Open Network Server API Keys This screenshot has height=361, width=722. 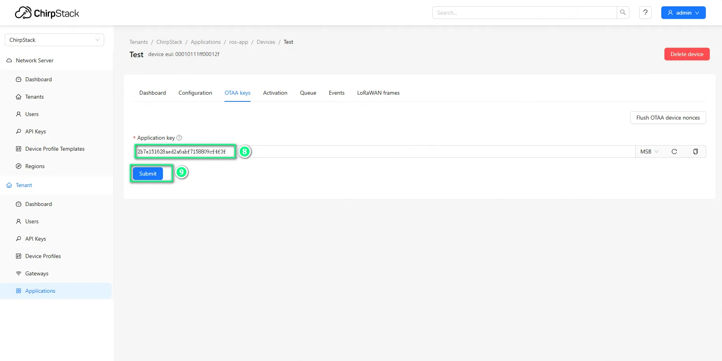point(36,131)
